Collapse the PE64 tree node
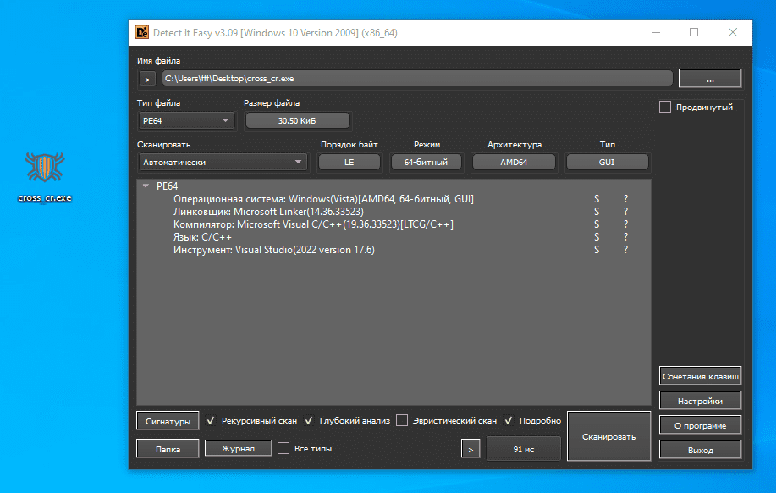Screen dimensions: 776x493 pyautogui.click(x=146, y=186)
